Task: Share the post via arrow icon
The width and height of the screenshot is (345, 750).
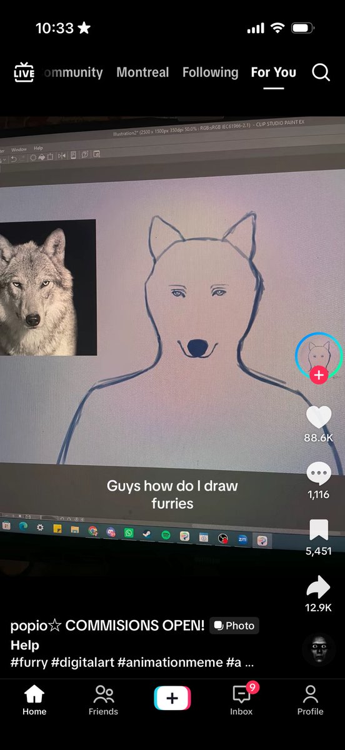Action: [319, 587]
